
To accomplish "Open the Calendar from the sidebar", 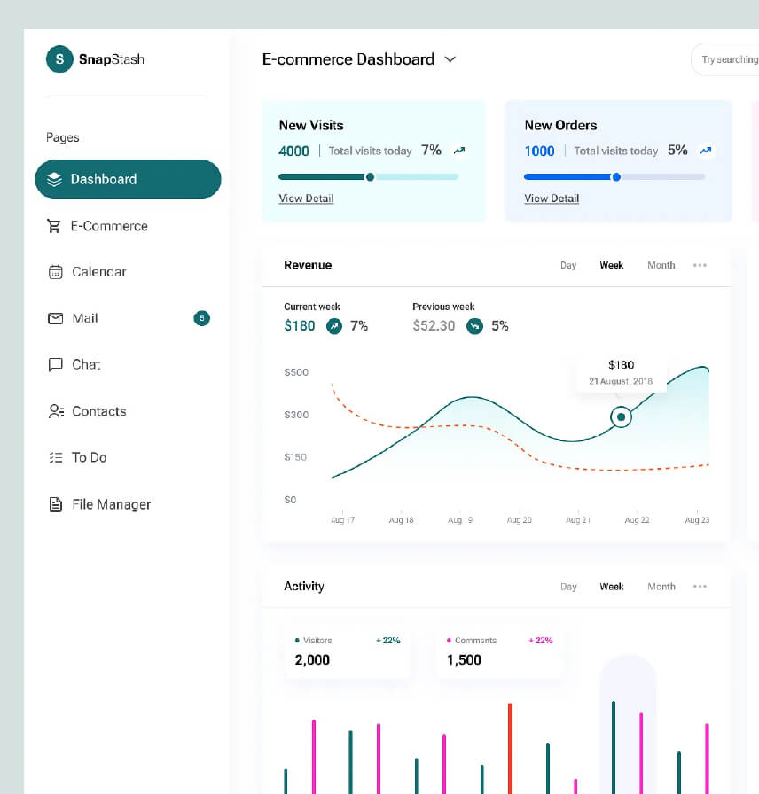I will 53,272.
